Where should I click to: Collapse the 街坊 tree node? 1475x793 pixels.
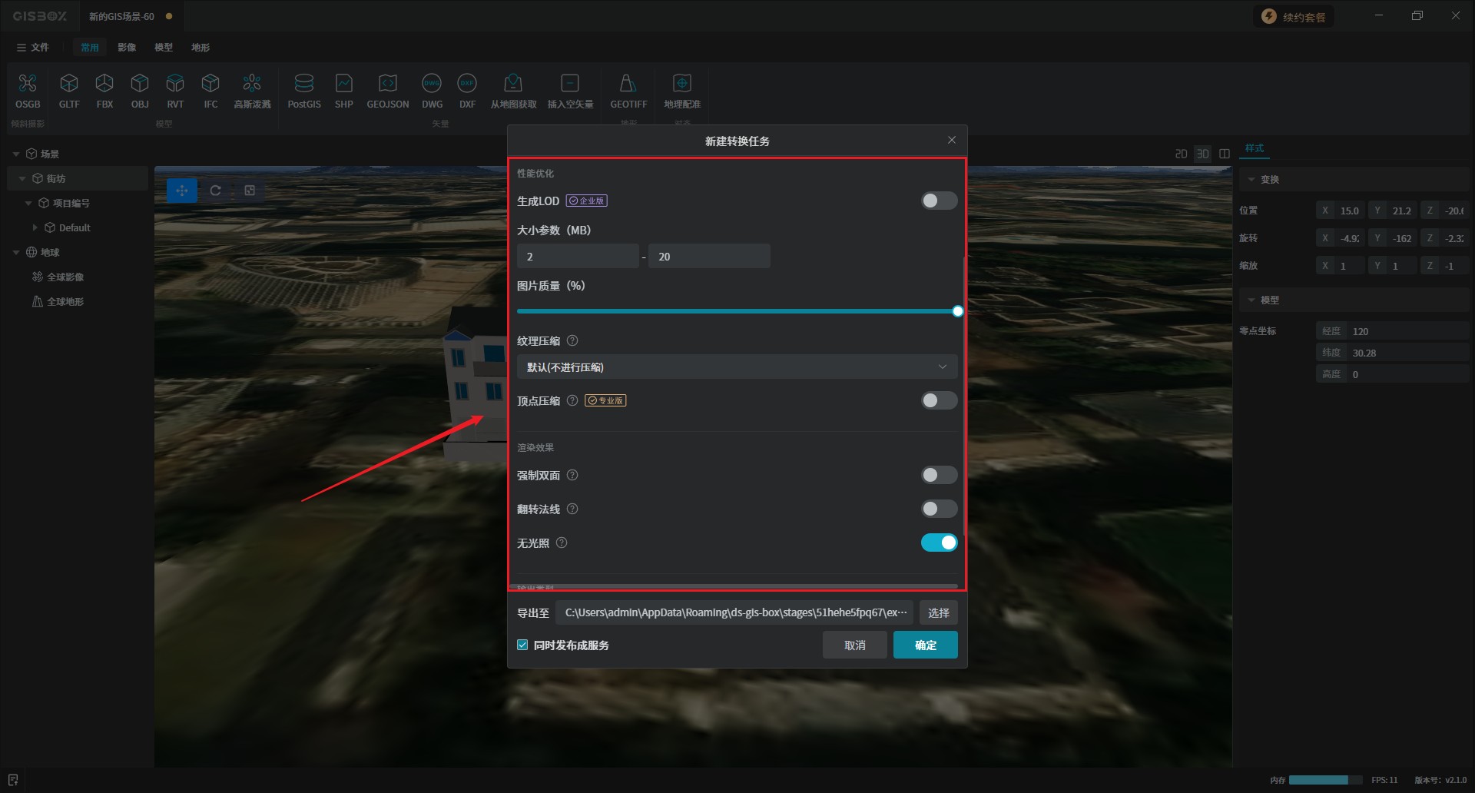[22, 179]
